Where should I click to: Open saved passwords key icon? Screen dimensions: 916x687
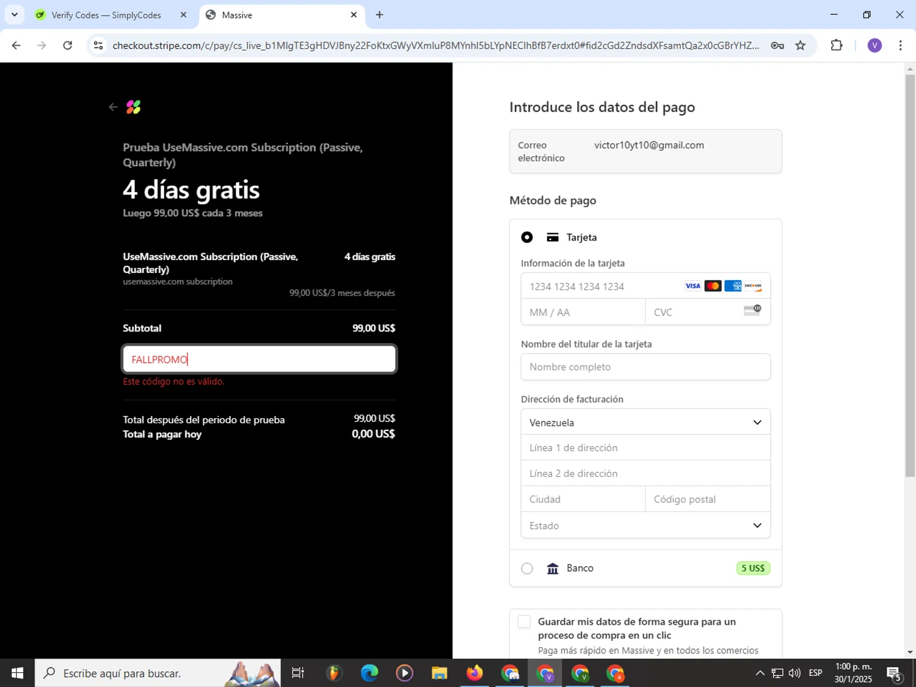[777, 45]
